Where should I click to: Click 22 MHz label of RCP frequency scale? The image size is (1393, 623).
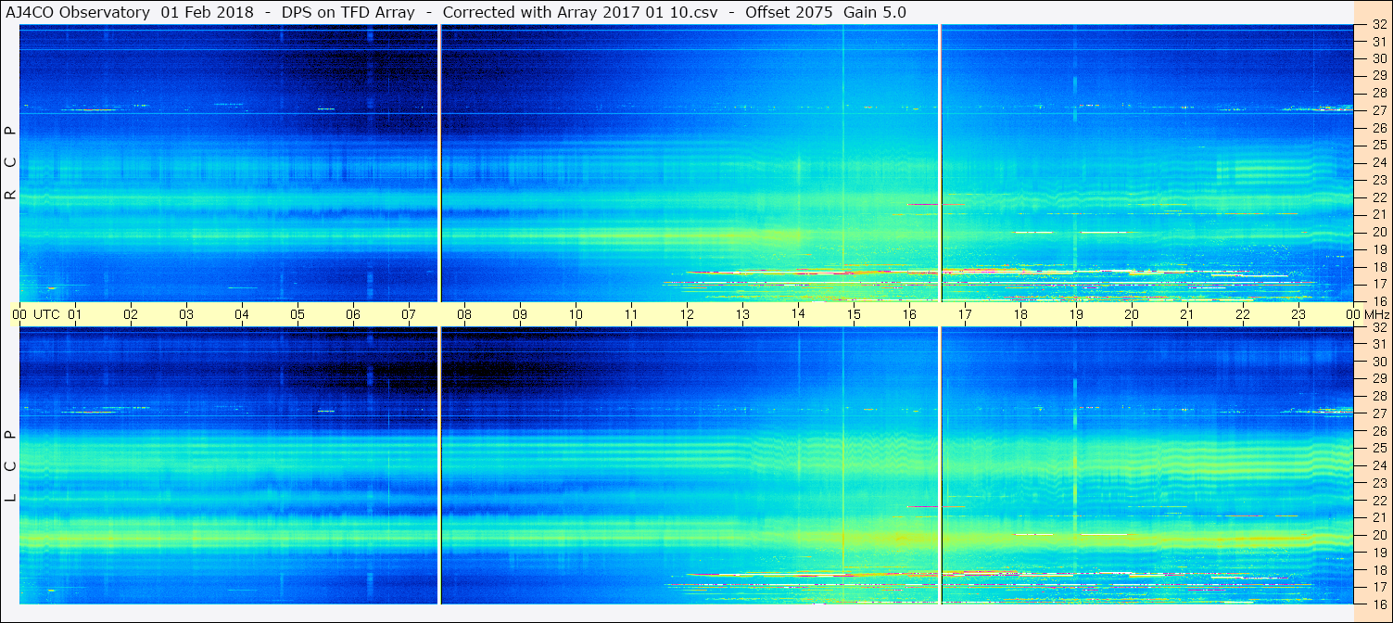[1378, 197]
